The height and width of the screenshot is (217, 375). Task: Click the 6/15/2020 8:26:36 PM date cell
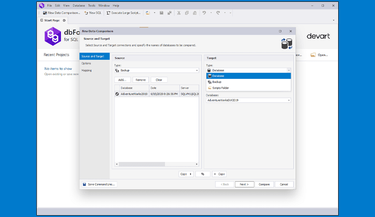(164, 94)
